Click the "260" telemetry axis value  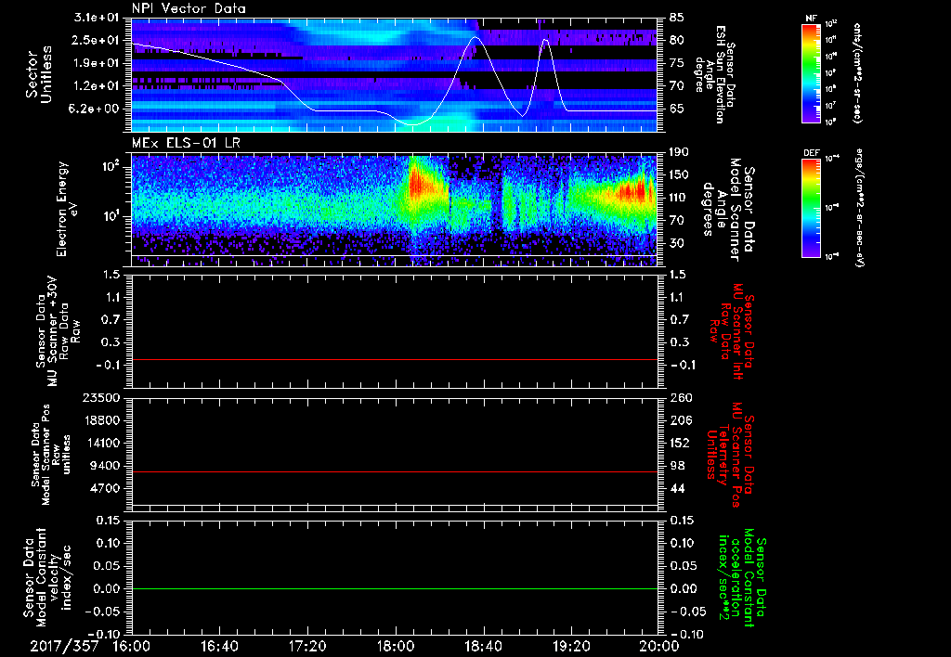681,398
